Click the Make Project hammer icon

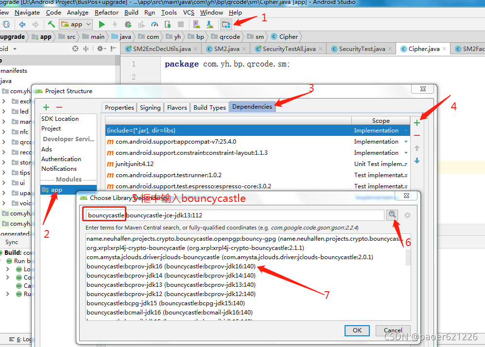click(52, 24)
